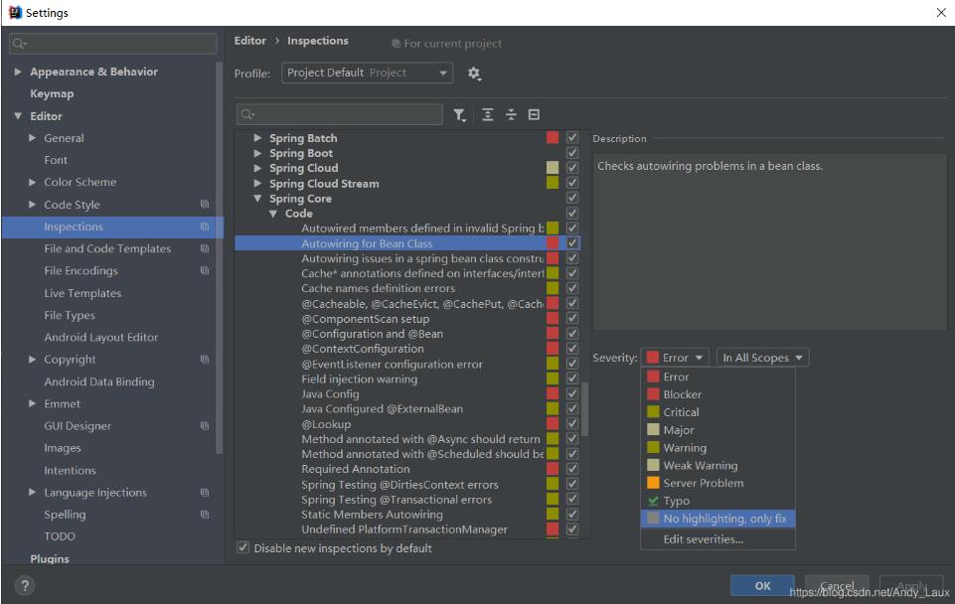Click the Collapse All icon
The image size is (955, 604).
tap(511, 115)
